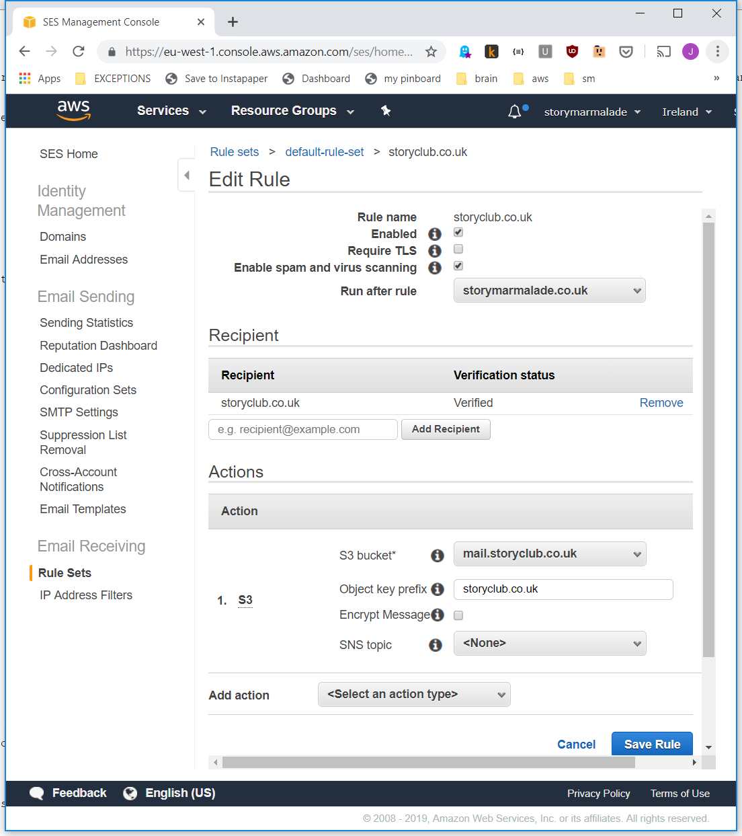Viewport: 742px width, 836px height.
Task: Open the storymarmalade account dropdown
Action: click(x=592, y=112)
